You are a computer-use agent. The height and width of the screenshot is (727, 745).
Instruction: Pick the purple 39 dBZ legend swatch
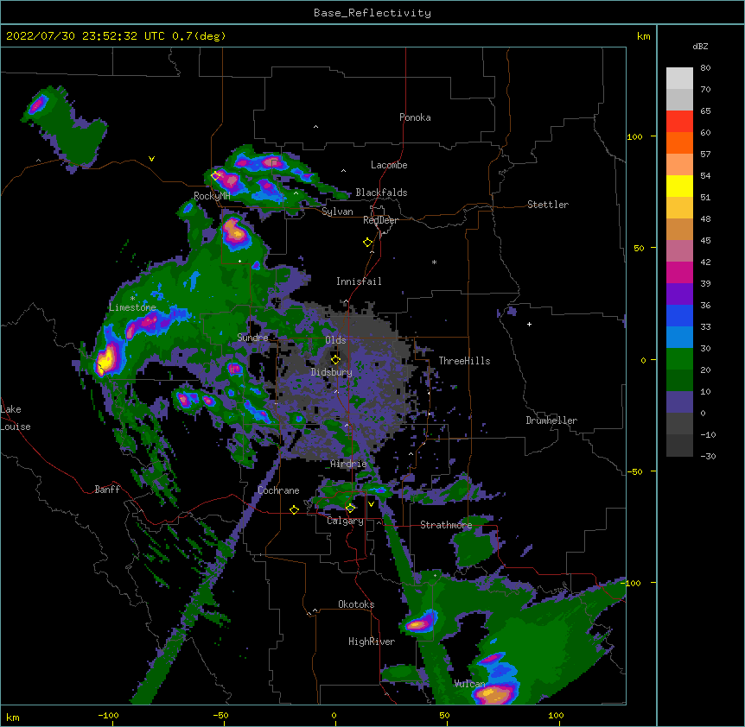(x=679, y=294)
